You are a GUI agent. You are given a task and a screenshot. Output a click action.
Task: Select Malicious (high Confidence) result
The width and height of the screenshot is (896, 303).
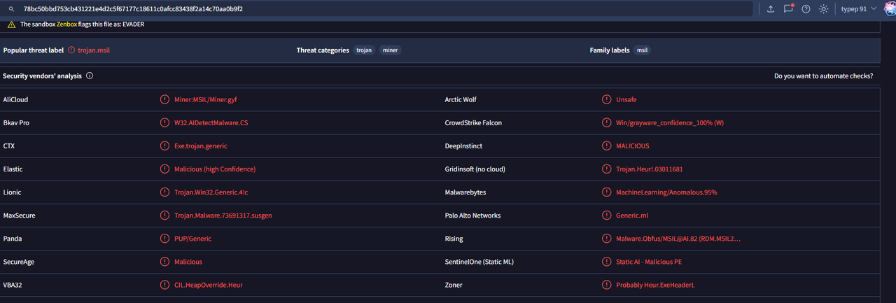coord(215,169)
